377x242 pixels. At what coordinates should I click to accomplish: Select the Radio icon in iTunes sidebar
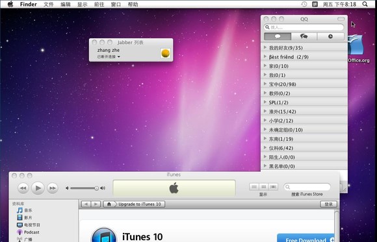pos(19,239)
